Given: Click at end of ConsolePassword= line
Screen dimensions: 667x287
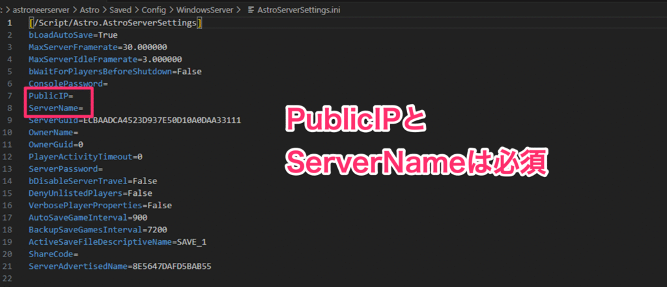Looking at the screenshot, I should 108,84.
